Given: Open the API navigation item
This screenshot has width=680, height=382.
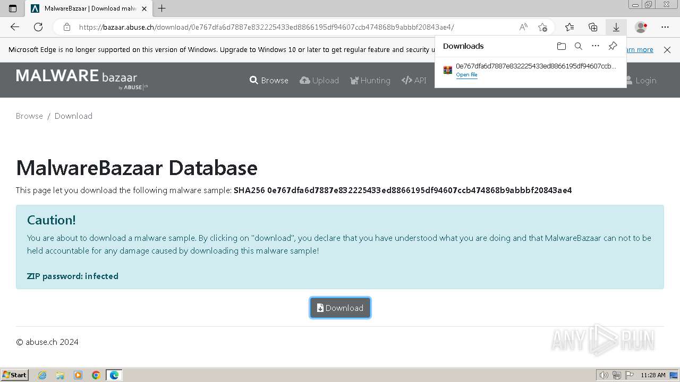Looking at the screenshot, I should (x=414, y=80).
